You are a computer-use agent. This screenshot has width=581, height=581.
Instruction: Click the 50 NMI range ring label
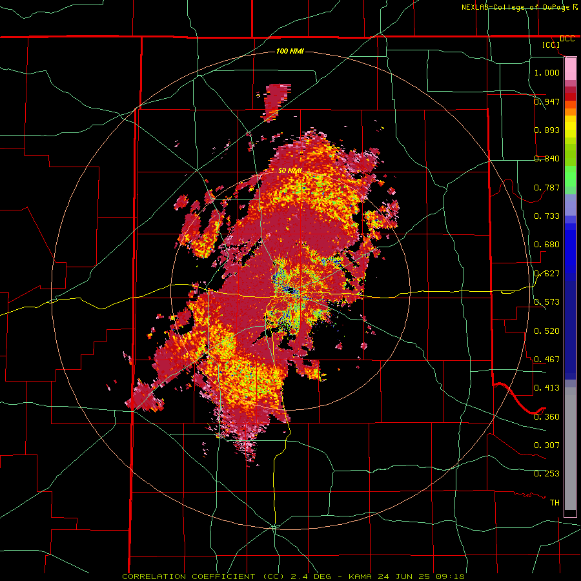point(290,170)
